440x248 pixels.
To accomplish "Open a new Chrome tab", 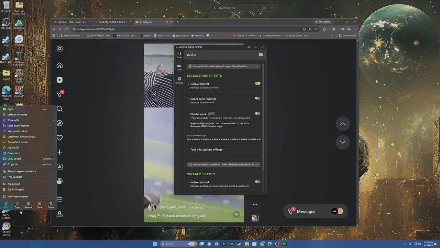I will [177, 22].
